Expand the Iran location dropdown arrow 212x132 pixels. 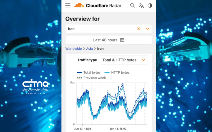tap(148, 29)
